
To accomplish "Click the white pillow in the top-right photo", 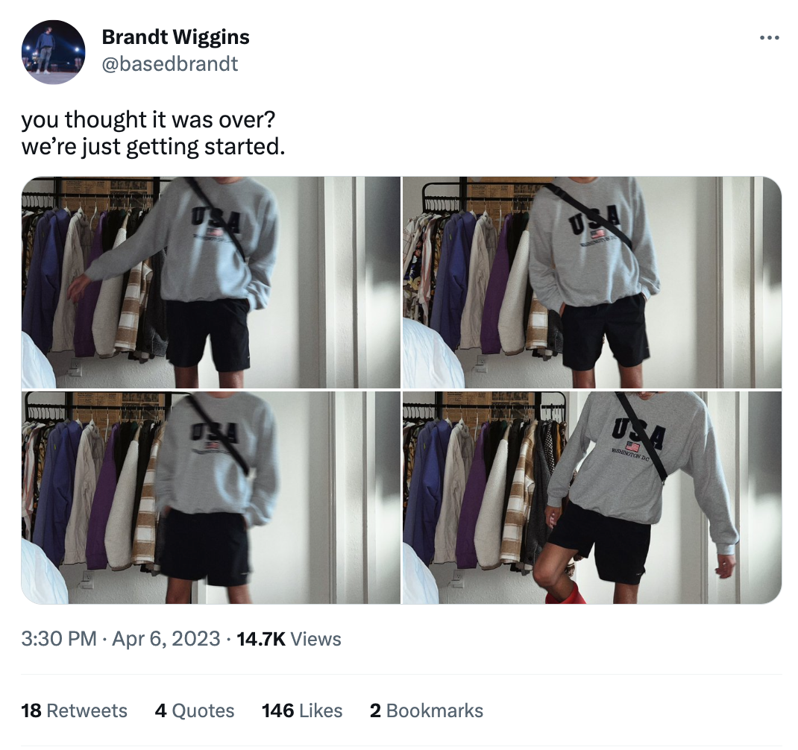I will [432, 355].
